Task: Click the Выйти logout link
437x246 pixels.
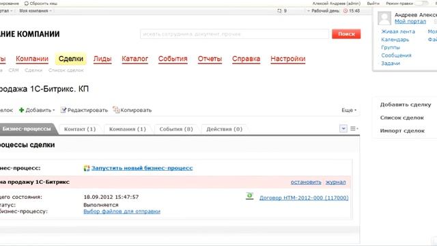Action: (x=373, y=3)
